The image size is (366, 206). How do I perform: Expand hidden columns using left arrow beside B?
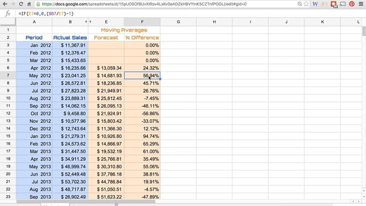pyautogui.click(x=86, y=22)
